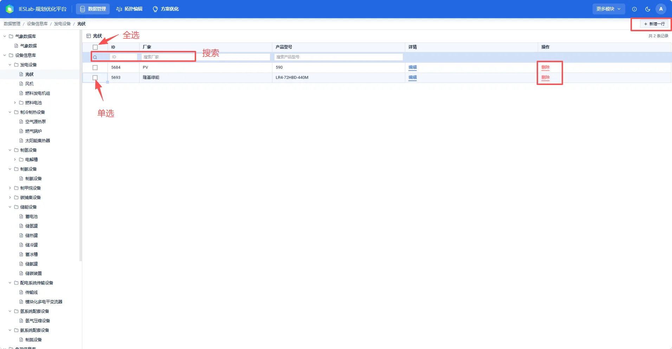
Task: Tick the checkbox for row 5693
Action: (x=95, y=78)
